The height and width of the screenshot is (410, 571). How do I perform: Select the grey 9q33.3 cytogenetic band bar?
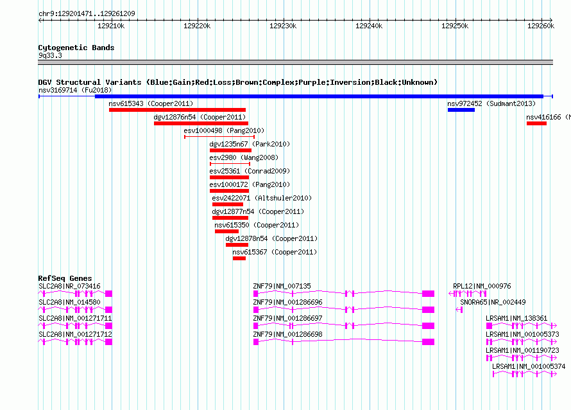(296, 62)
